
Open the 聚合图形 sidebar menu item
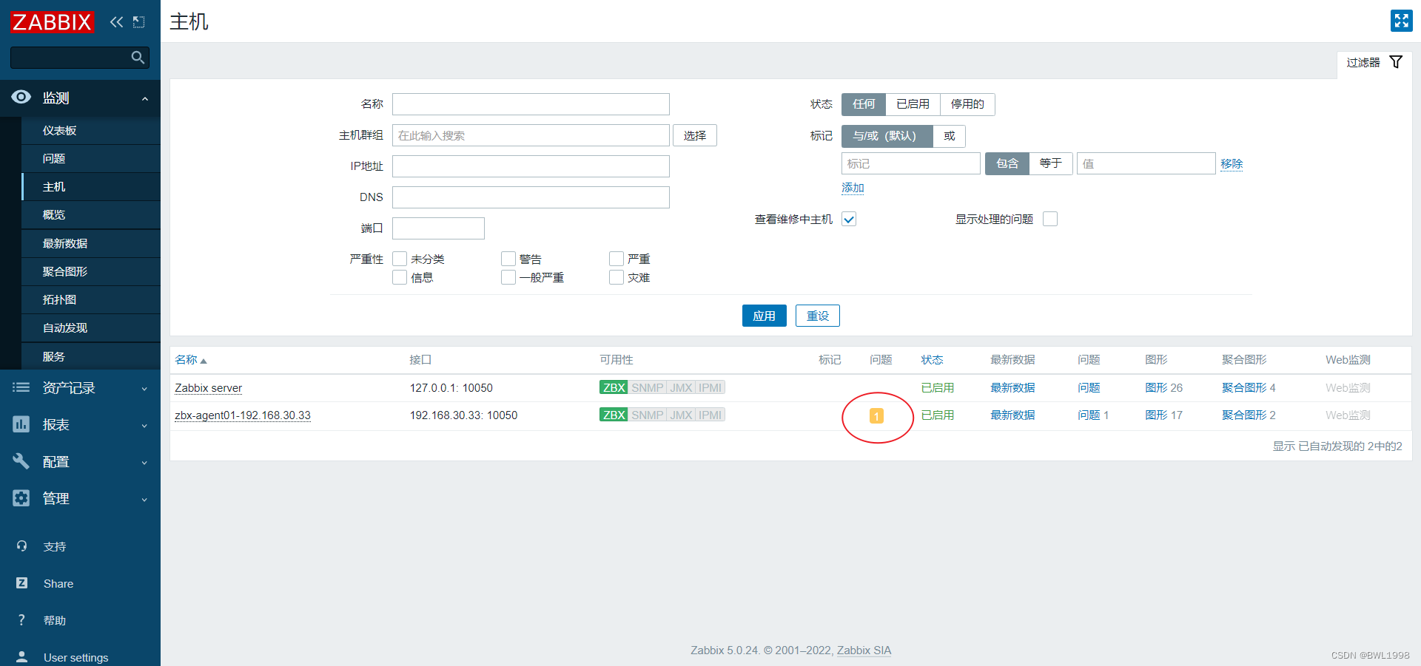click(91, 271)
